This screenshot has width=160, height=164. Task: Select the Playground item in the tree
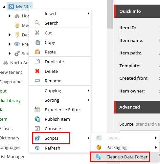(11, 82)
